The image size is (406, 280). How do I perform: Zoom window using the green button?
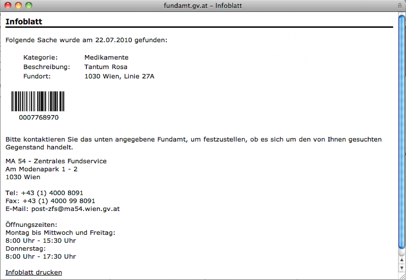tap(28, 5)
